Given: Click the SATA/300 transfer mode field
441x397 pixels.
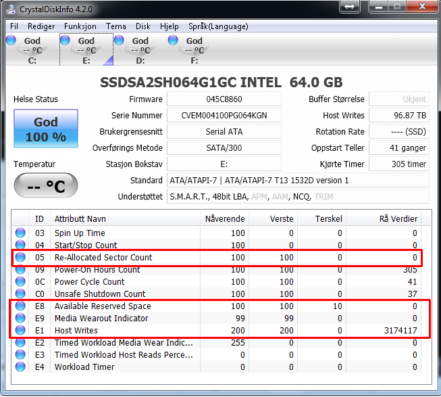Looking at the screenshot, I should point(224,148).
